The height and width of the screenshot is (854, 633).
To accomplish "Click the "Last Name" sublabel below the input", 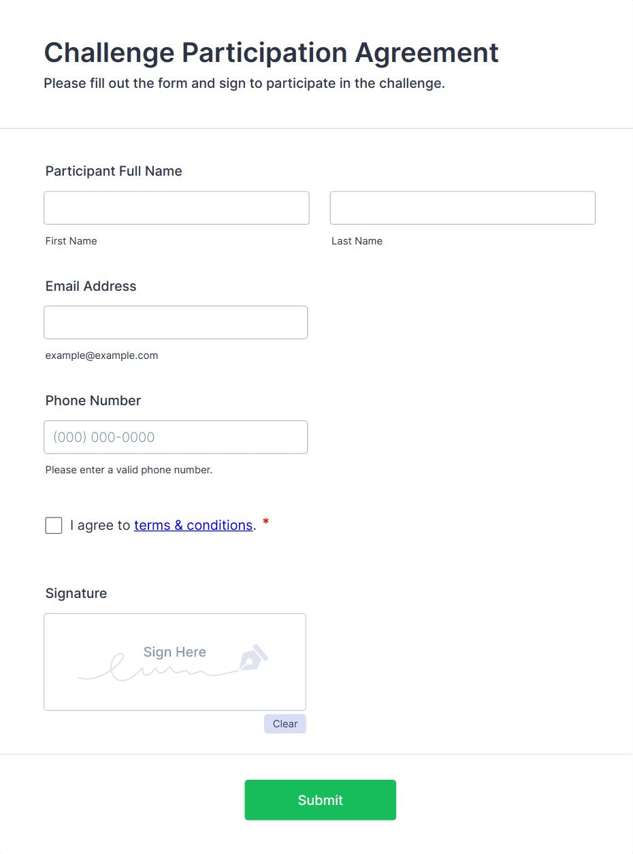I will pyautogui.click(x=357, y=241).
